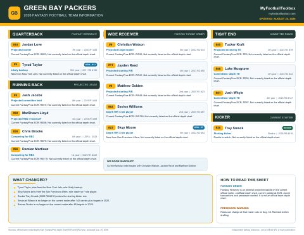Image resolution: width=304 pixels, height=235 pixels.
Task: Click Josh Jacobs' jersey number badge
Action: pyautogui.click(x=15, y=95)
